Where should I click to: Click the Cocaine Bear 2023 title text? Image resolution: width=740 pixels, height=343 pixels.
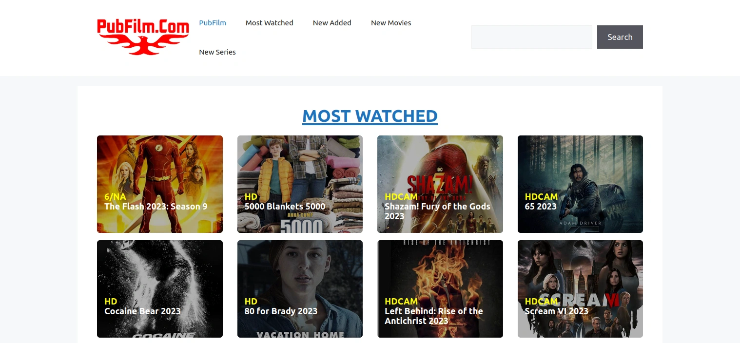click(142, 311)
